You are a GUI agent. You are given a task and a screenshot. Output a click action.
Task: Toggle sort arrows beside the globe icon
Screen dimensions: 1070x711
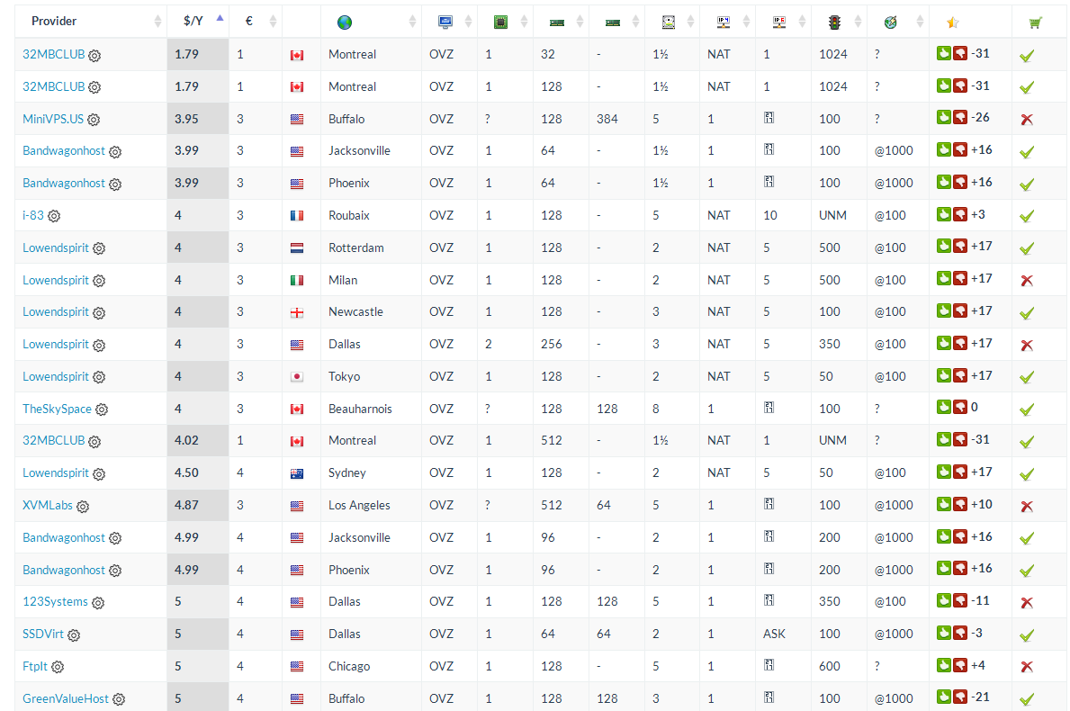pos(412,22)
